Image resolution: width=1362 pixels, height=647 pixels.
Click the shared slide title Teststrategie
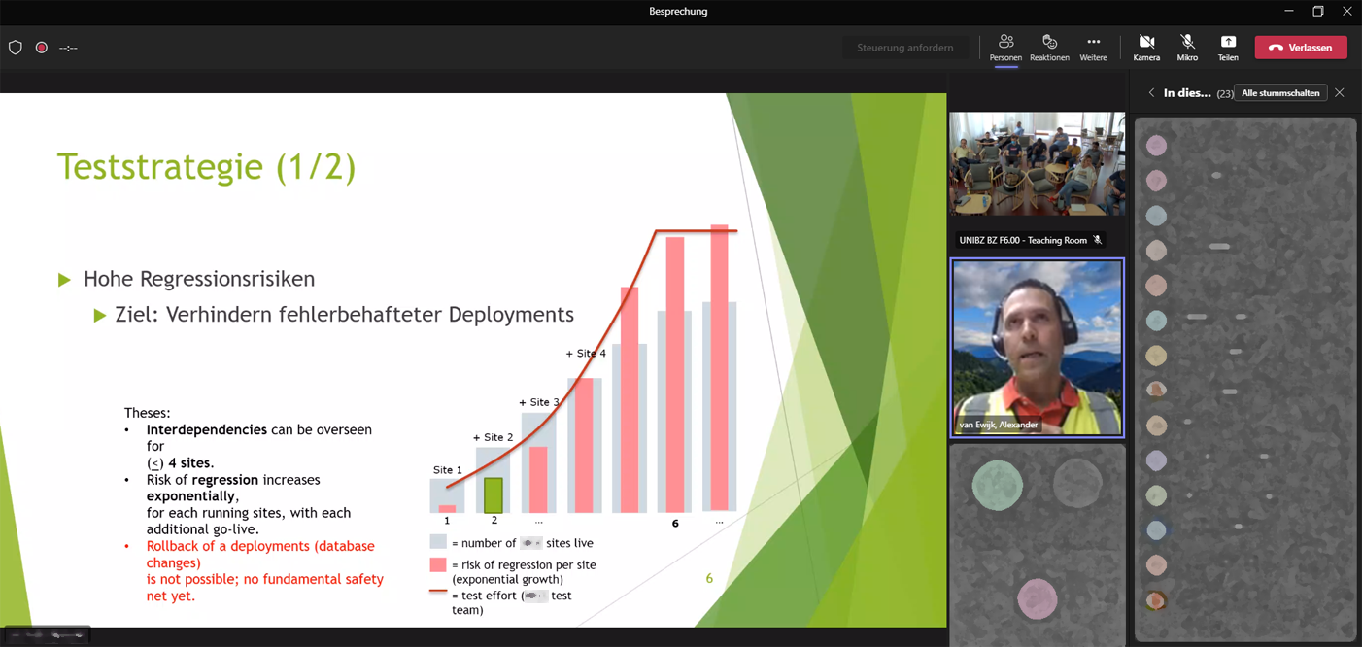206,166
